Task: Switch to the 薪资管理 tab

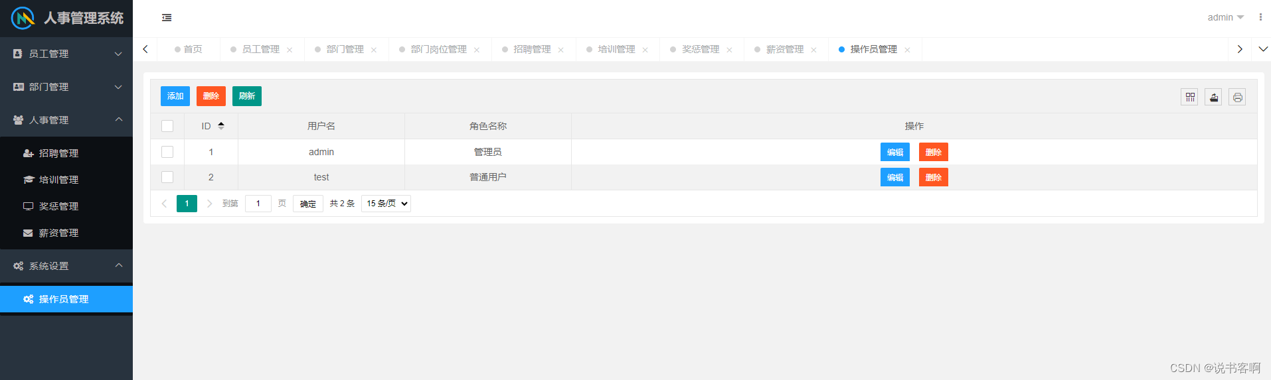Action: point(785,49)
